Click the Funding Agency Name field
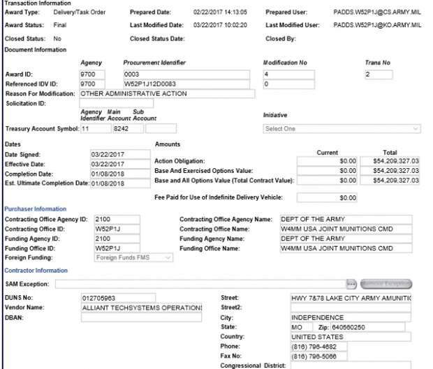 click(346, 239)
